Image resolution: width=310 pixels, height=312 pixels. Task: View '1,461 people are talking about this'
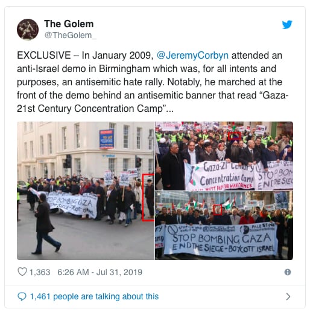click(x=94, y=296)
